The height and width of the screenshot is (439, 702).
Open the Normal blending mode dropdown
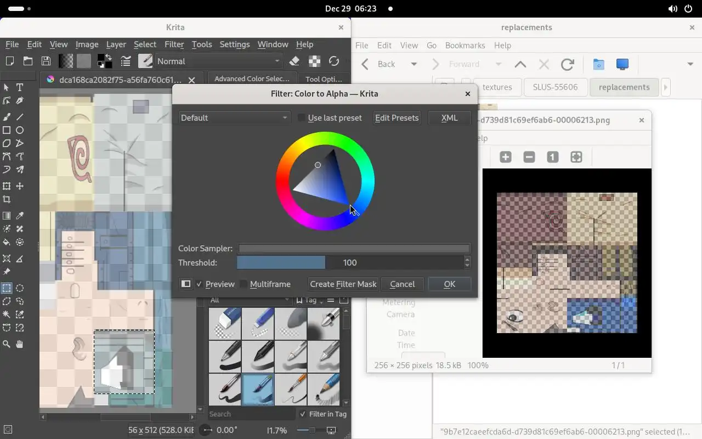[x=219, y=61]
